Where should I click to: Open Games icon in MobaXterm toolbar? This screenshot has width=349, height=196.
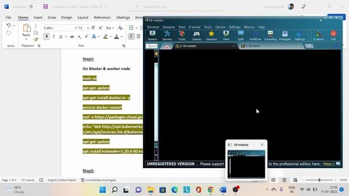point(196,35)
